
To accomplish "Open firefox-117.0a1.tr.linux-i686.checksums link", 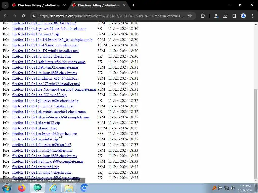I will pyautogui.click(x=45, y=156).
